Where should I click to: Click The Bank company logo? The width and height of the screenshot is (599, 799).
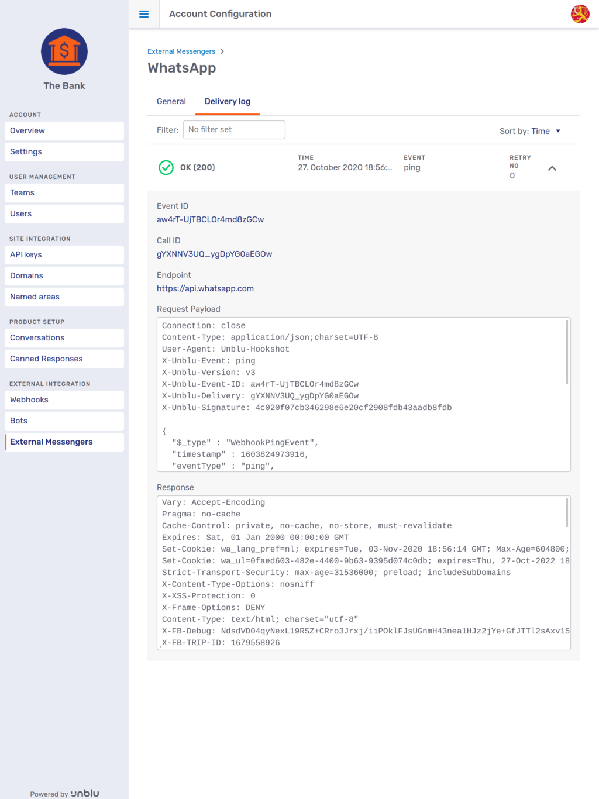point(64,51)
